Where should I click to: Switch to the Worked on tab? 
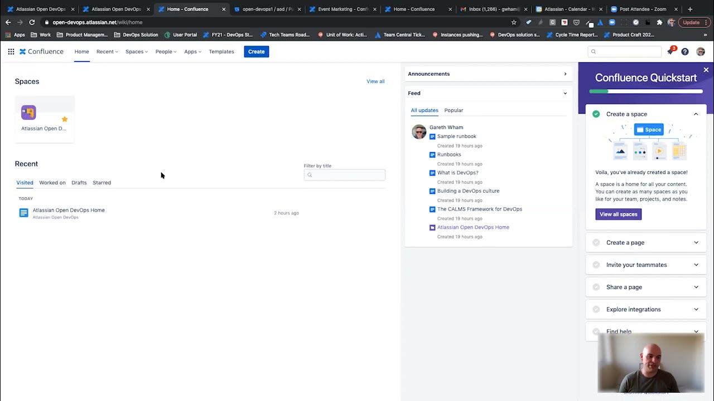[x=52, y=183]
